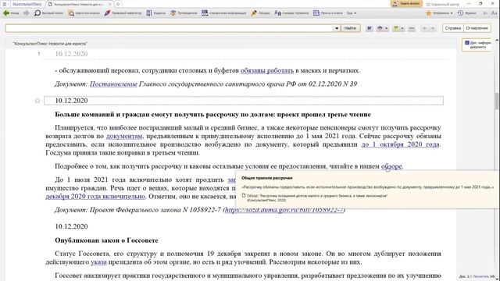Open Словарь терминов

[291, 13]
